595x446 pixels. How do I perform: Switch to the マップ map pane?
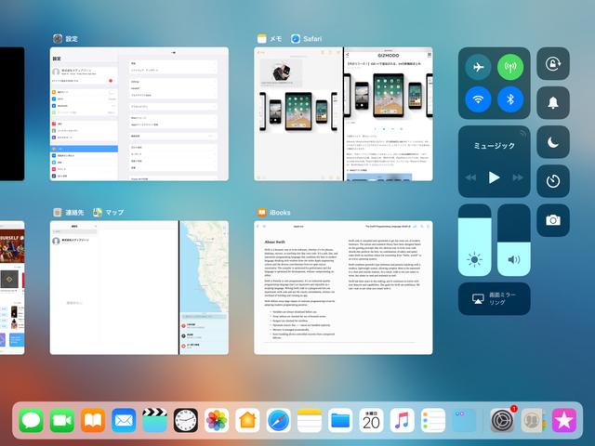[x=205, y=287]
